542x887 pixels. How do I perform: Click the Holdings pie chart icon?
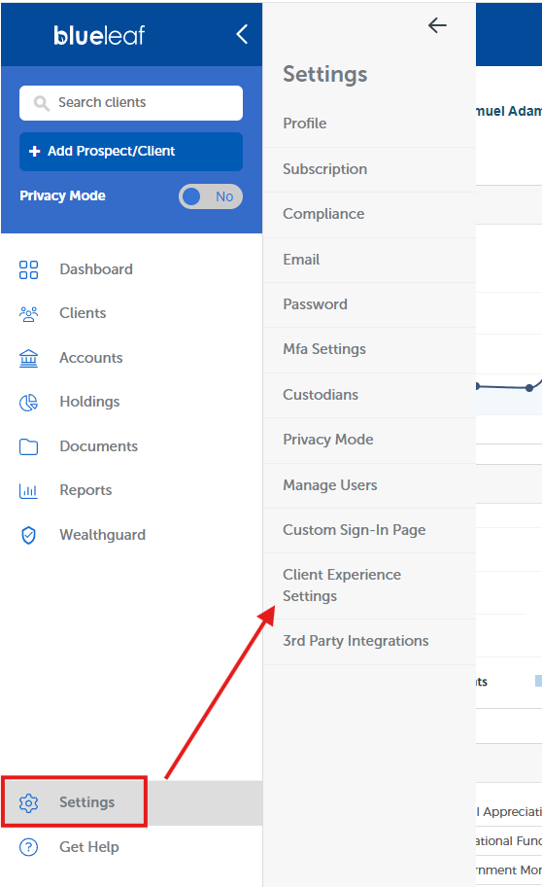29,403
